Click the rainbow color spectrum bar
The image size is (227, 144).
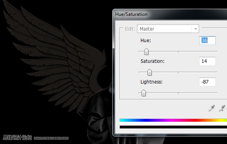173,120
